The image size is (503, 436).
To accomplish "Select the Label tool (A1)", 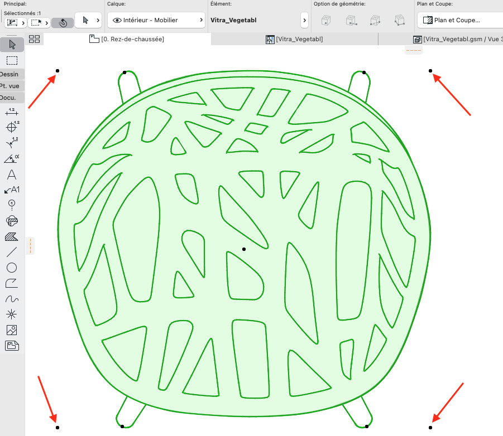I will (x=12, y=190).
